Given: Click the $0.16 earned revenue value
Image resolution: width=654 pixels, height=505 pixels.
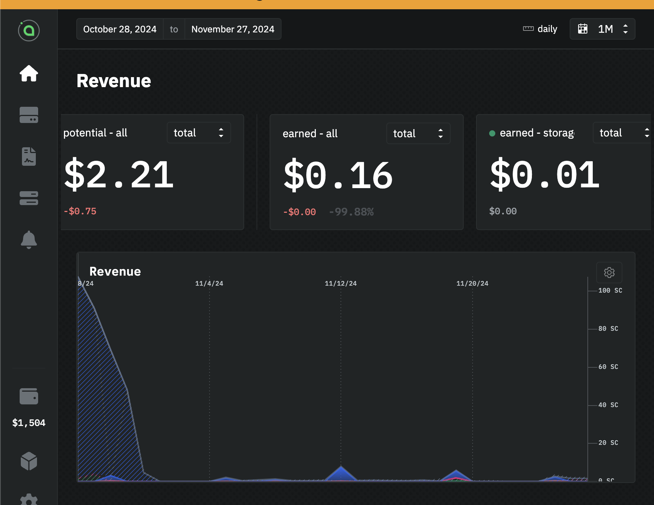Looking at the screenshot, I should point(338,176).
